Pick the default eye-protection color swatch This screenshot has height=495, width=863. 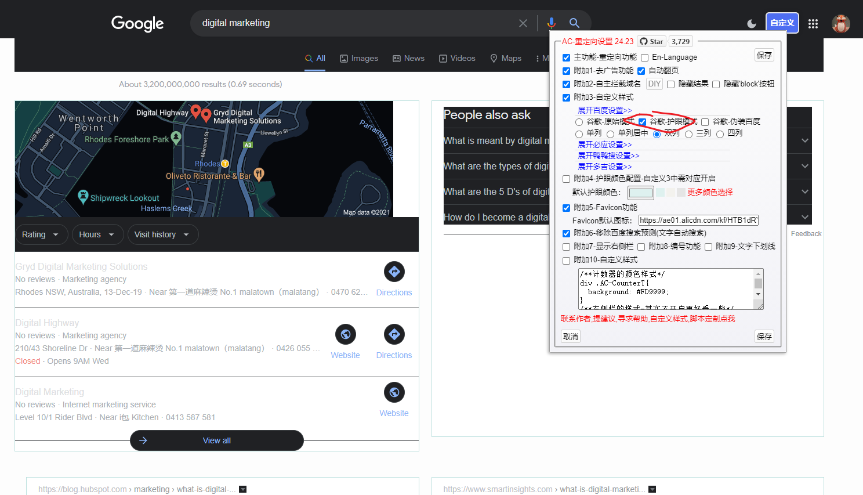click(x=640, y=192)
